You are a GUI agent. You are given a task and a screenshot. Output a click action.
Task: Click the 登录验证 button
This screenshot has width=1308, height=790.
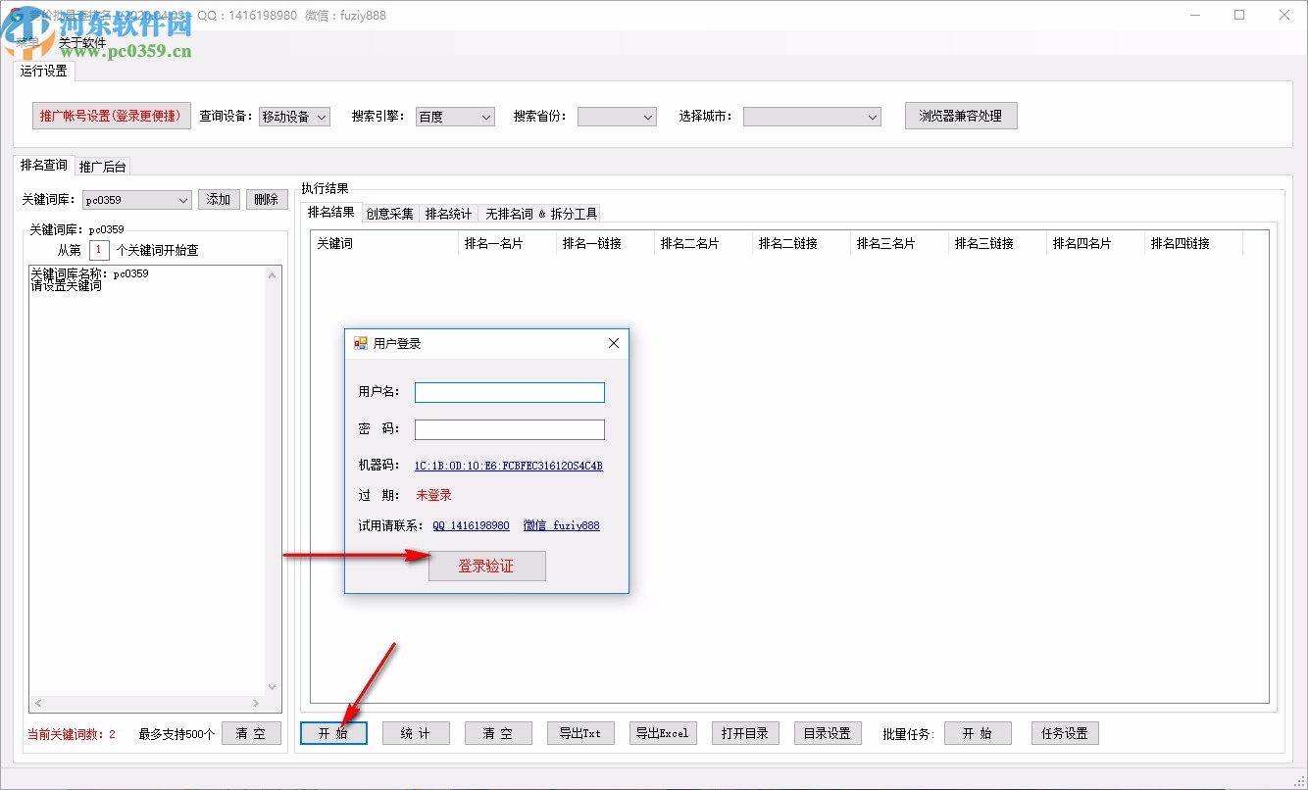(x=486, y=566)
